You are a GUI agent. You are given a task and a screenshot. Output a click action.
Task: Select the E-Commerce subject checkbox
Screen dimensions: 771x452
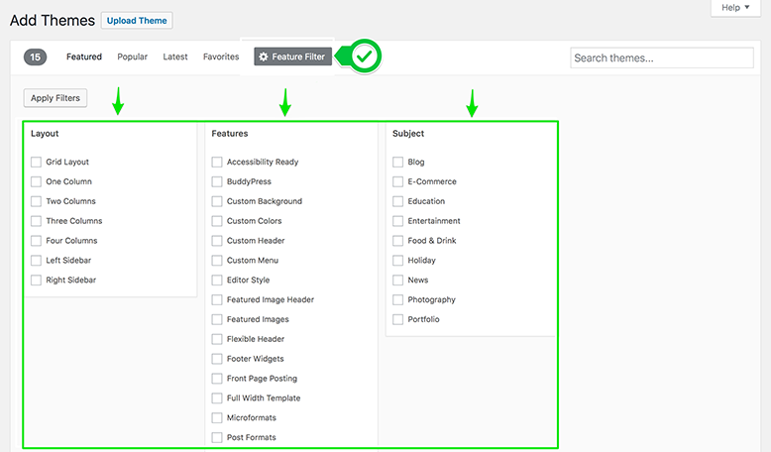pos(397,181)
